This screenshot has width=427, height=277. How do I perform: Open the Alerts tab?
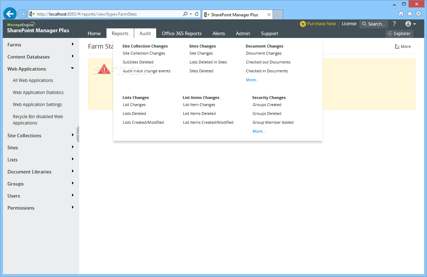(219, 33)
